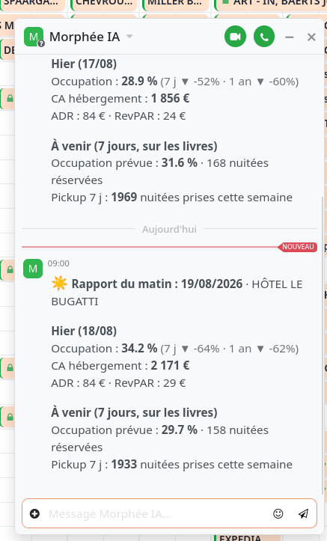Click CA hébergement value 2 171 €
This screenshot has width=327, height=541.
click(171, 365)
